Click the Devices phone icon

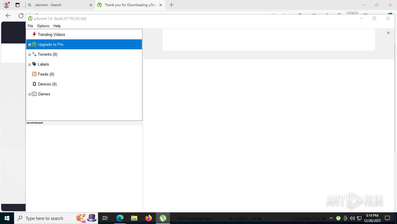point(34,84)
